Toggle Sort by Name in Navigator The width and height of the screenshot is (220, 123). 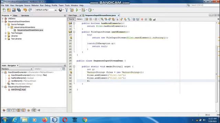[x=34, y=110]
